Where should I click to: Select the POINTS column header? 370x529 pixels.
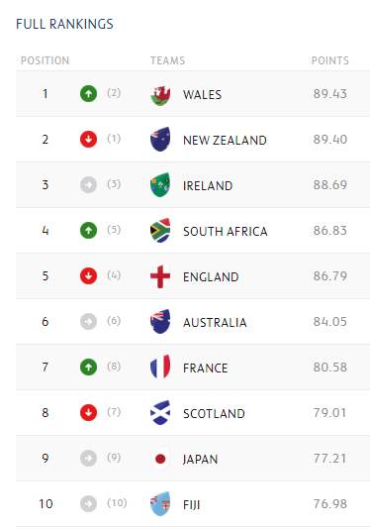[x=329, y=60]
